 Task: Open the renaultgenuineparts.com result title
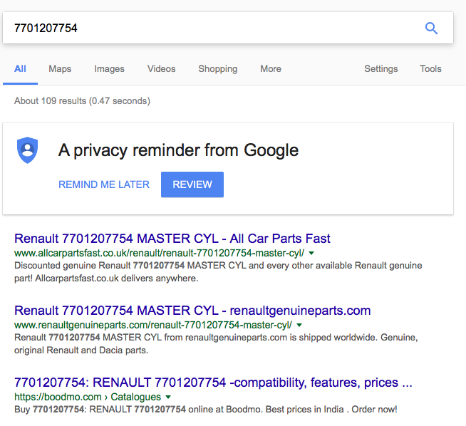pos(192,311)
